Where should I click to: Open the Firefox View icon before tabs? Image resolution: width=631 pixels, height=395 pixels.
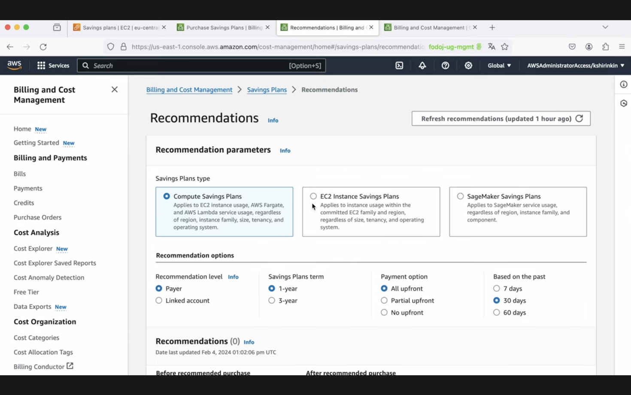point(57,27)
